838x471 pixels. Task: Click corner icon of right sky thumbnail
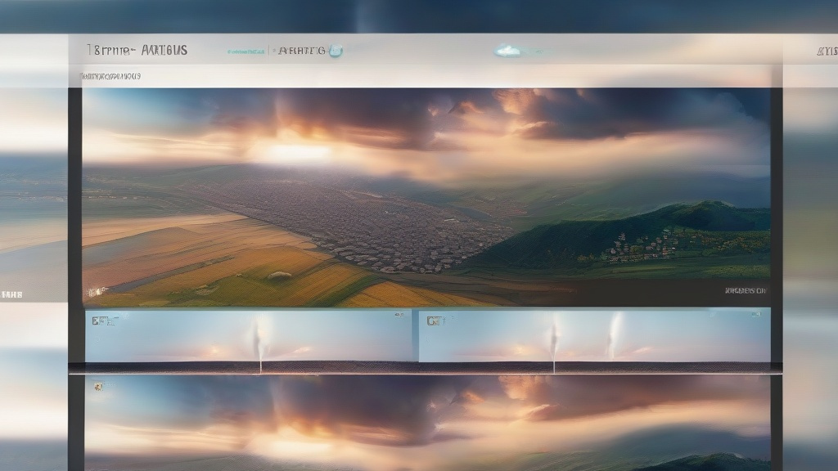pos(756,315)
